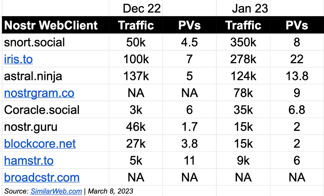Viewport: 324px width, 196px height.
Task: Click the 13.8 PVs cell
Action: point(297,76)
